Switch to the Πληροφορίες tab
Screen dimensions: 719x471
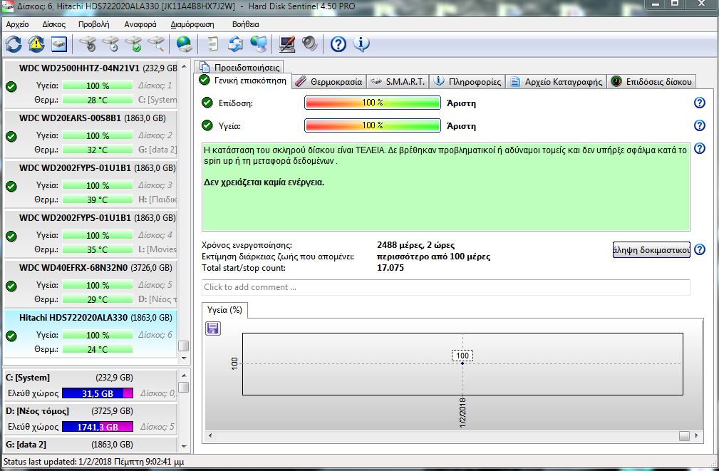(467, 82)
